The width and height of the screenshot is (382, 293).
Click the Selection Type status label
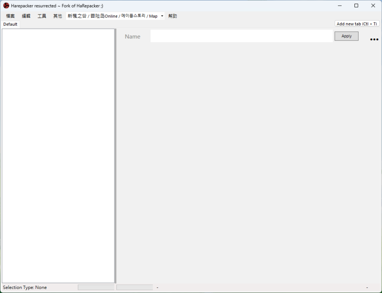coord(25,287)
